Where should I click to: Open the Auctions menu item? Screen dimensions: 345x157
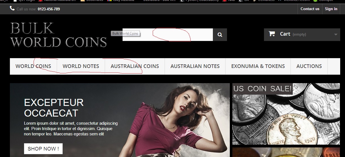coord(309,66)
